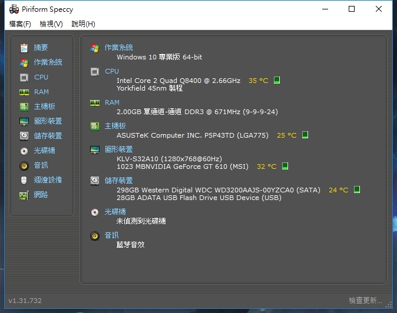Click 28GB ADATA USB Flash Drive line
Image resolution: width=397 pixels, height=313 pixels.
pos(199,198)
